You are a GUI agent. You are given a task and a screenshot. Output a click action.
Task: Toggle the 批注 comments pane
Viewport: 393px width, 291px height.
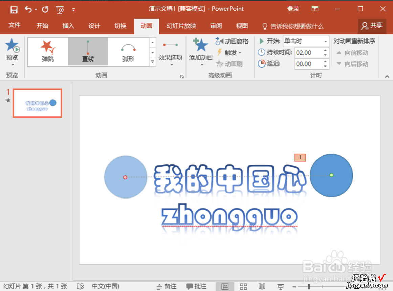point(196,286)
